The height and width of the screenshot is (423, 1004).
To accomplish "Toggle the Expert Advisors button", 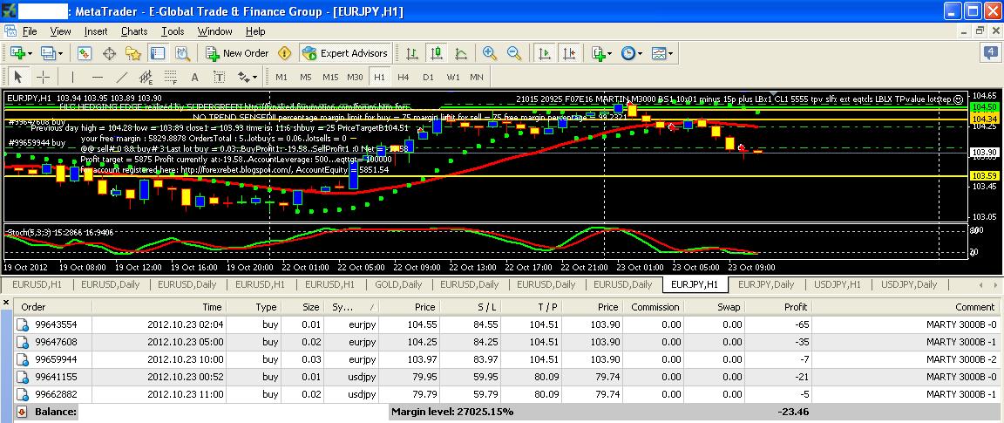I will (345, 53).
